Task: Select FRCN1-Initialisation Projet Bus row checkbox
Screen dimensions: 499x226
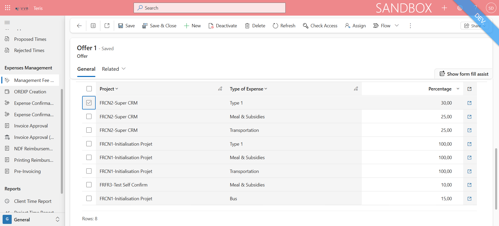Action: click(89, 198)
